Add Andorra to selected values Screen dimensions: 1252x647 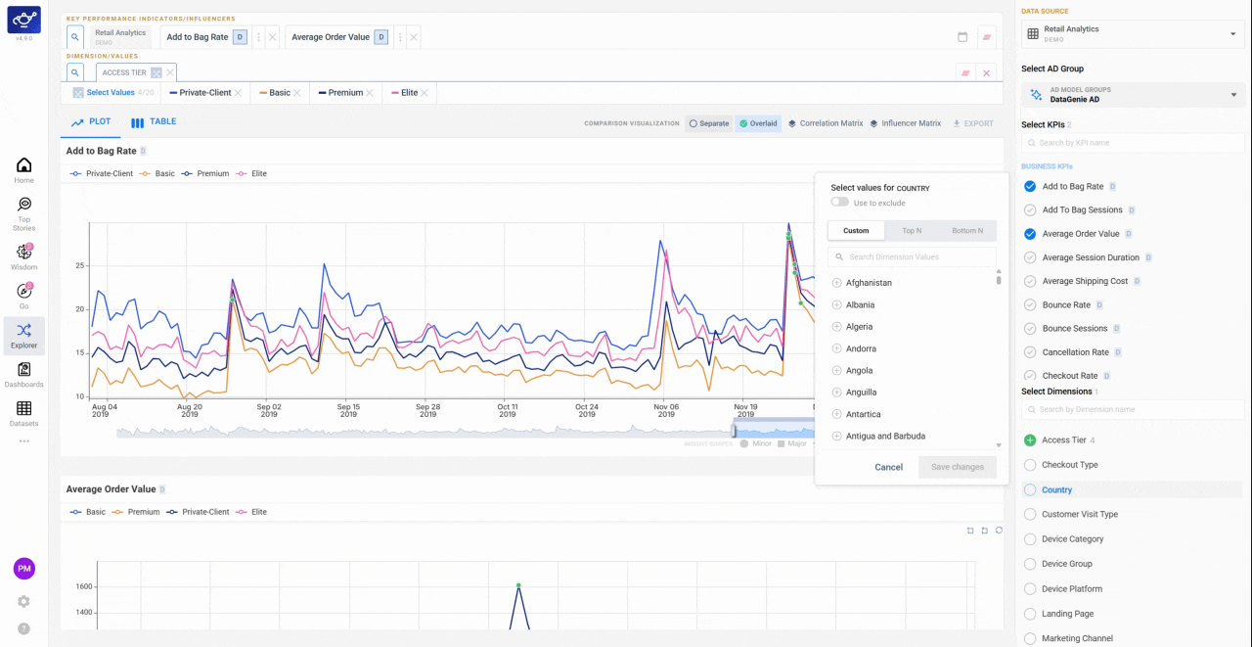coord(836,348)
